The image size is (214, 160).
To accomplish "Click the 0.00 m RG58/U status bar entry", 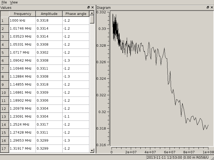I will click(x=196, y=158).
